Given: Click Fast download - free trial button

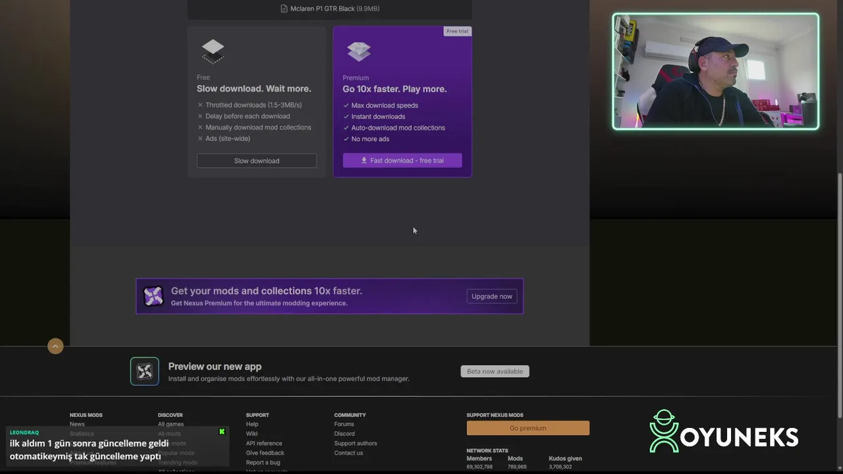Looking at the screenshot, I should click(x=402, y=161).
